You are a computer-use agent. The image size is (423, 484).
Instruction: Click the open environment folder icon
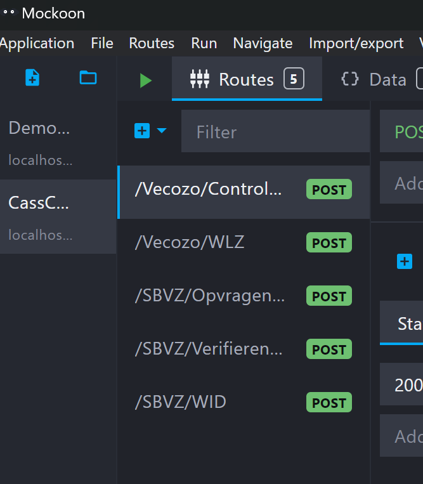click(x=88, y=78)
